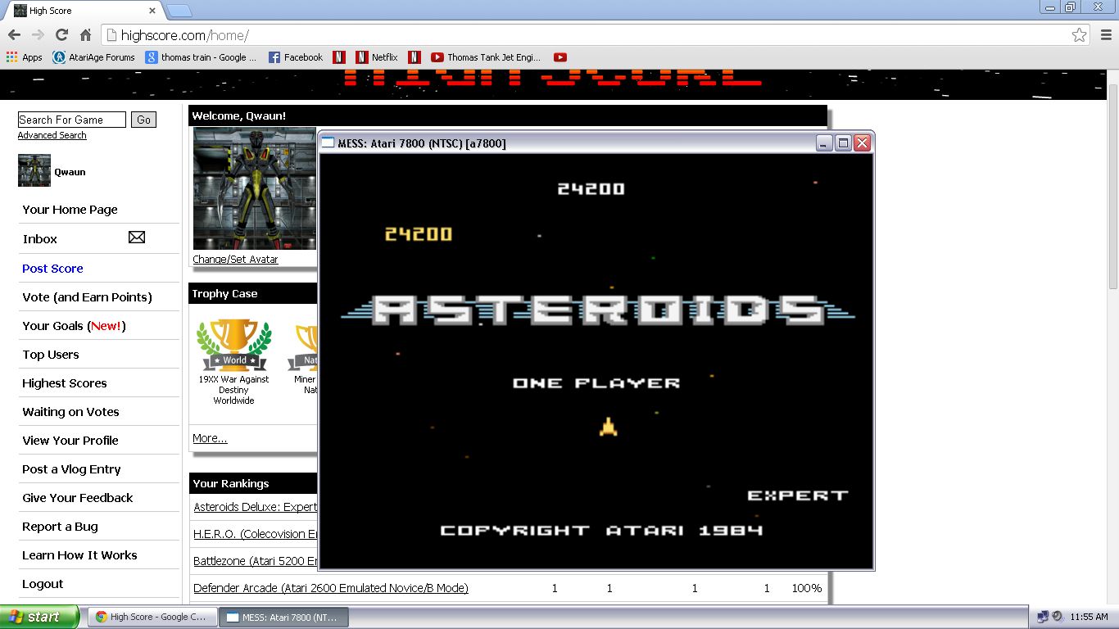Open Waiting on Votes
This screenshot has width=1119, height=629.
click(70, 412)
